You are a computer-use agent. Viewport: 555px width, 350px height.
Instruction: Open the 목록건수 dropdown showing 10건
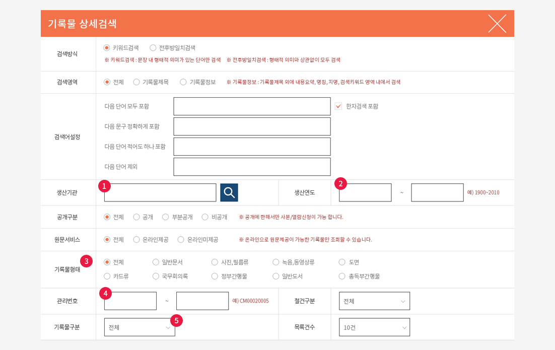coord(374,327)
